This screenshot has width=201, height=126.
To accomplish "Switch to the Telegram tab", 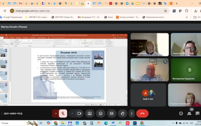I will point(127,4).
